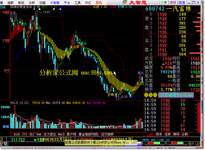The width and height of the screenshot is (205, 150).
Task: Click the 总手 volume value 79729
Action: click(x=166, y=72)
